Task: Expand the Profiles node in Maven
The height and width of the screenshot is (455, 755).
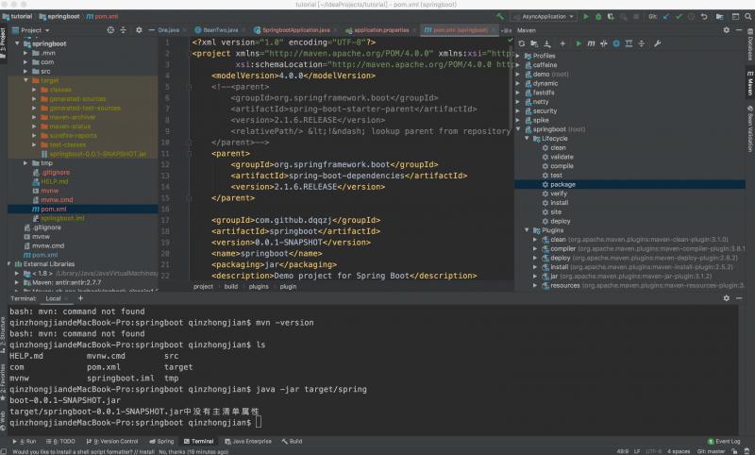Action: (518, 56)
